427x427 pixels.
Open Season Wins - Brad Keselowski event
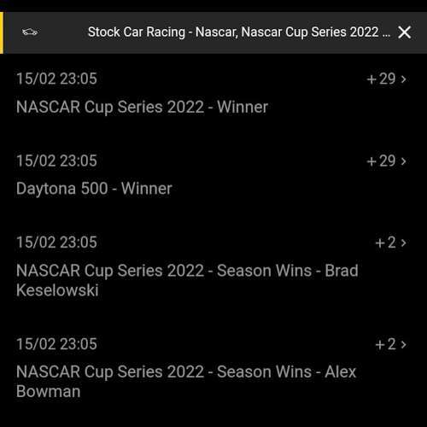[x=187, y=280]
